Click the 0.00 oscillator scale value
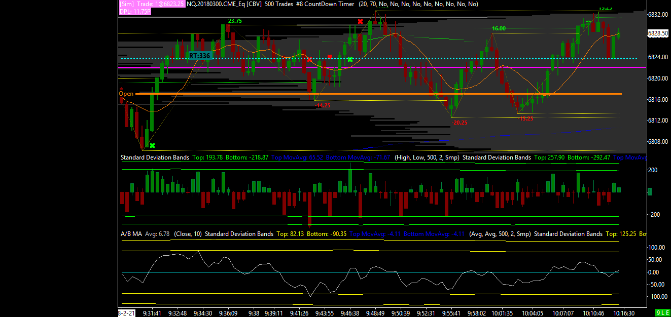Image resolution: width=671 pixels, height=317 pixels. click(x=655, y=272)
